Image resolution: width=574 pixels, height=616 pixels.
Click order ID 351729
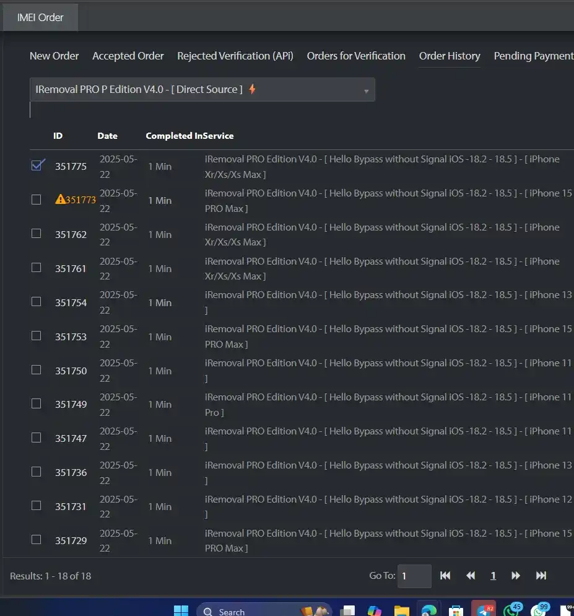pyautogui.click(x=71, y=541)
